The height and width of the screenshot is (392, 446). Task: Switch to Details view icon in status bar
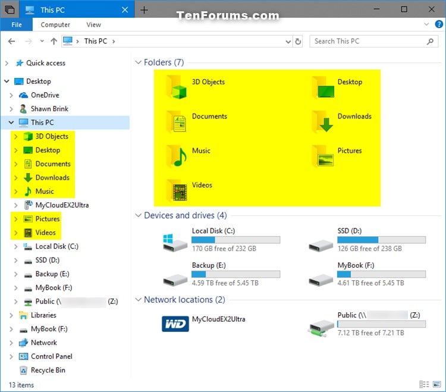pos(424,384)
